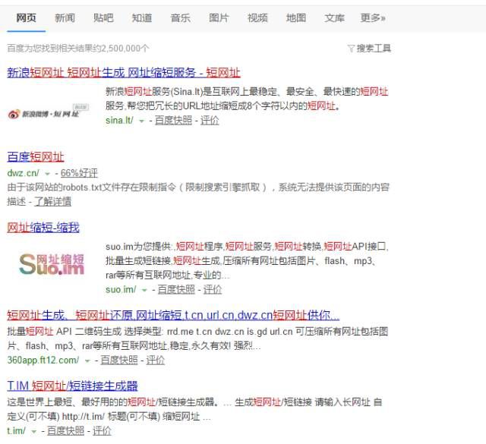Open the t.im/ green URL
The image size is (486, 444).
tap(17, 430)
